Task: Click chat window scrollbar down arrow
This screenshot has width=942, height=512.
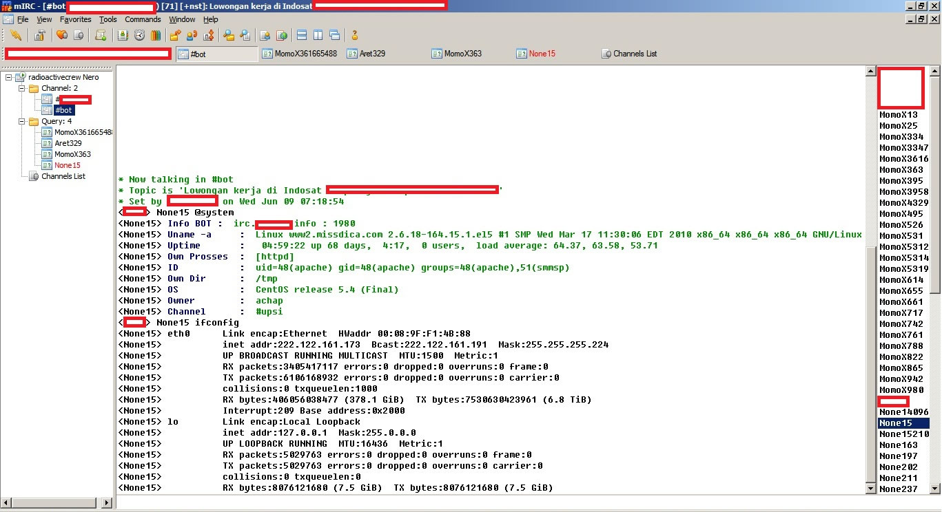Action: (x=870, y=489)
